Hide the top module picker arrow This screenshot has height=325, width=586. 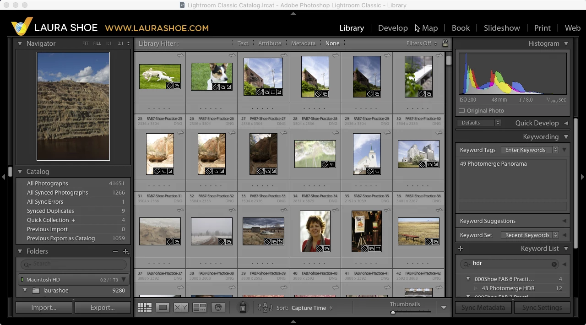(x=293, y=14)
